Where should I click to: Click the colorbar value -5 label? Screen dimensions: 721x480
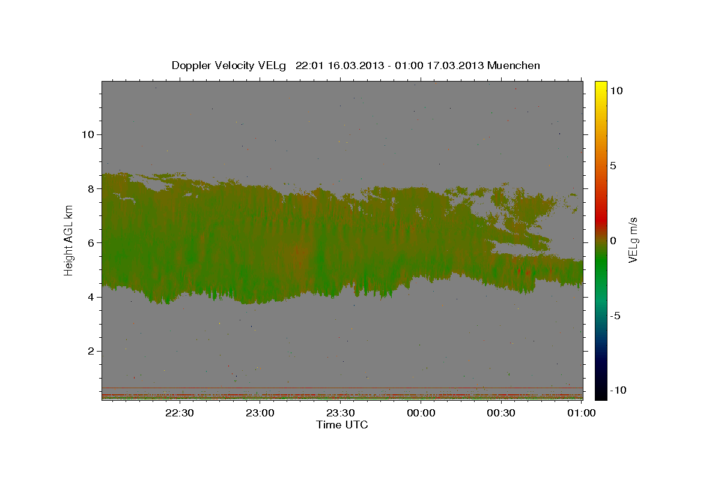[616, 316]
